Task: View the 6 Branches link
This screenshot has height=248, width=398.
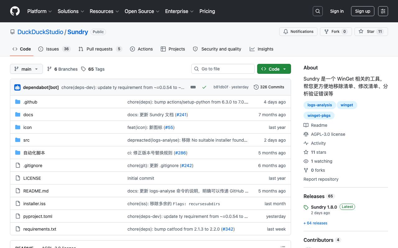Action: point(62,69)
